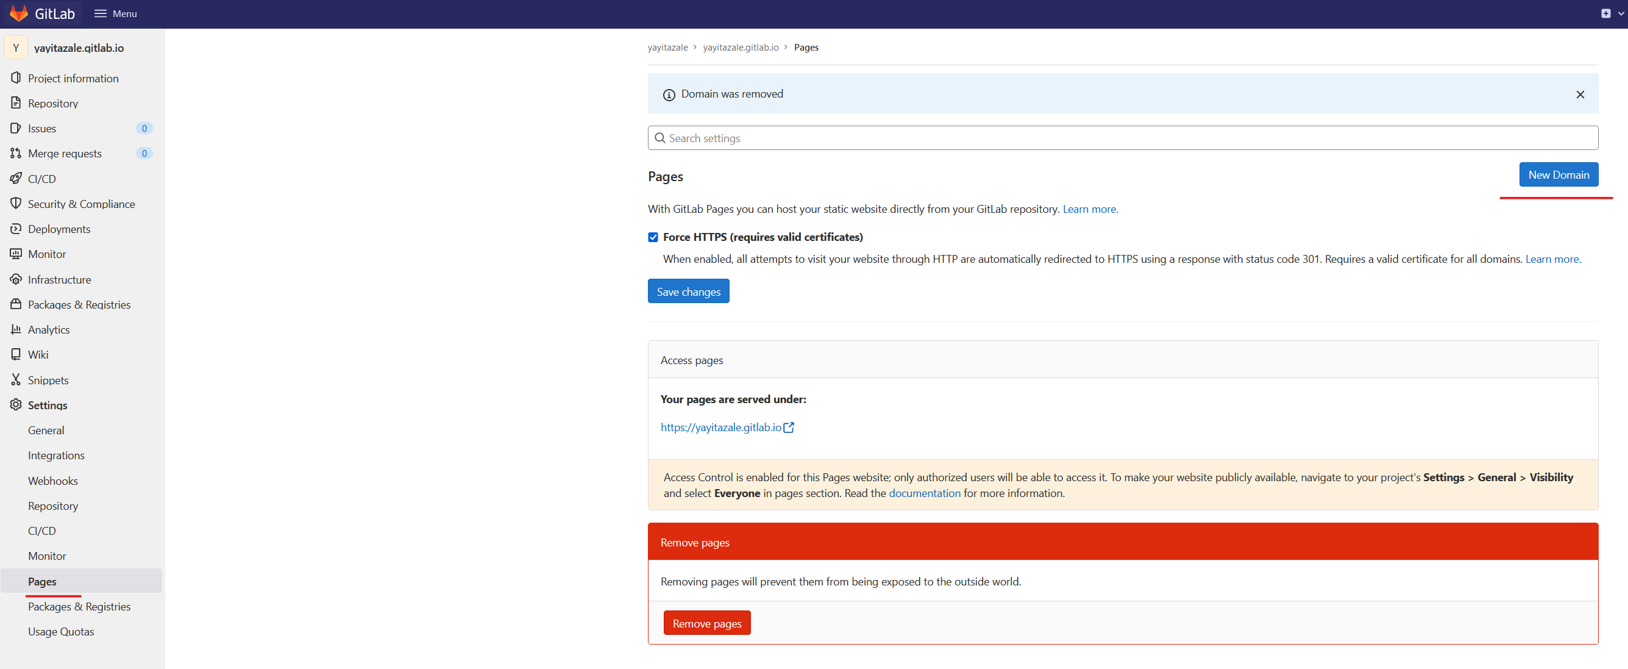The image size is (1628, 669).
Task: Select Pages in Settings submenu
Action: tap(82, 581)
